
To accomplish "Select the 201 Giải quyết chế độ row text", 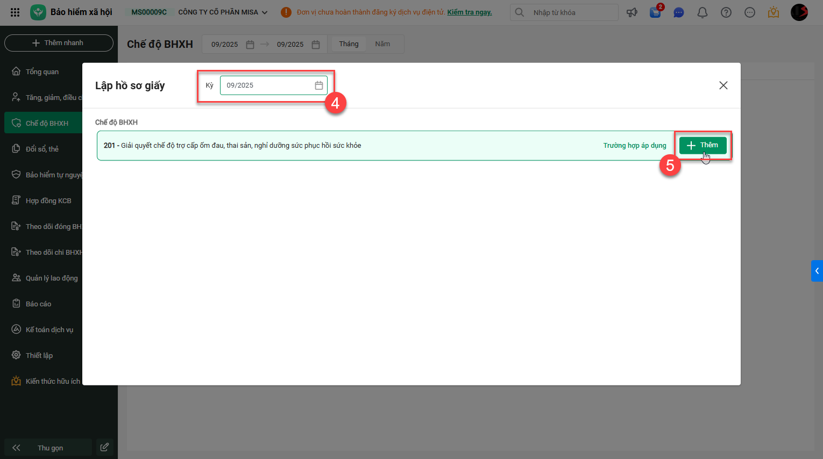I will point(232,146).
